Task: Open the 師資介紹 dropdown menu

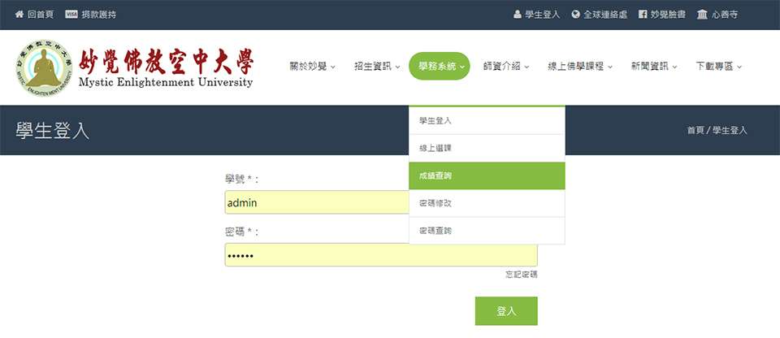Action: point(505,67)
